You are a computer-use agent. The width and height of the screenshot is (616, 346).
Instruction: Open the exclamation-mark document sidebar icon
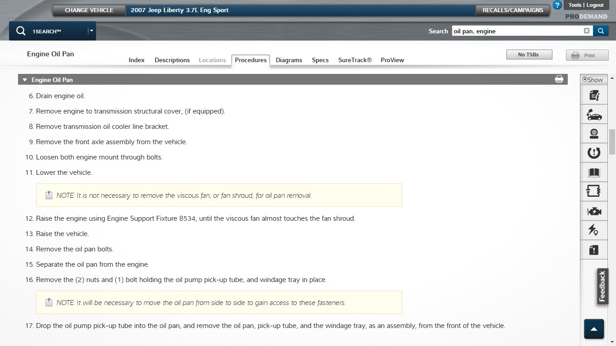(x=594, y=250)
